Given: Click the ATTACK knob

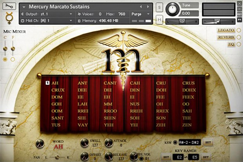Looking at the screenshot, I should [x=109, y=143].
